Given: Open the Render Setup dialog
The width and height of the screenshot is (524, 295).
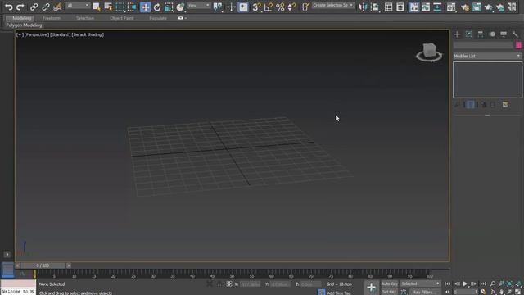Looking at the screenshot, I should click(464, 7).
